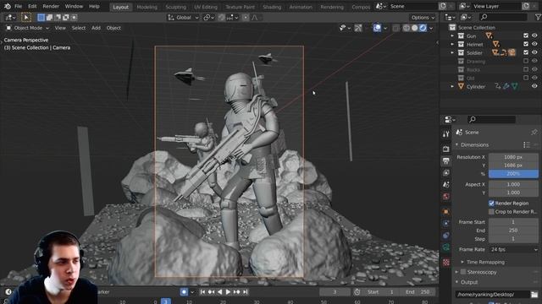Switch to material preview shading icon

423,28
